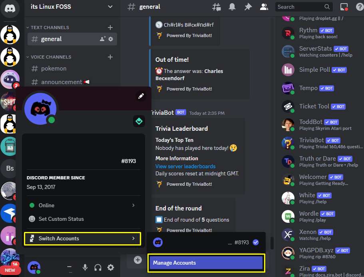Open TriviaBot in member list
This screenshot has width=364, height=277.
(x=321, y=143)
